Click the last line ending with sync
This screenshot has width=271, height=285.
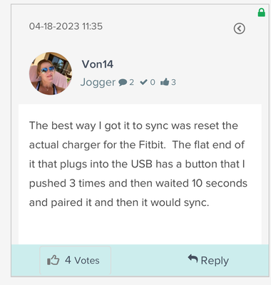[119, 202]
